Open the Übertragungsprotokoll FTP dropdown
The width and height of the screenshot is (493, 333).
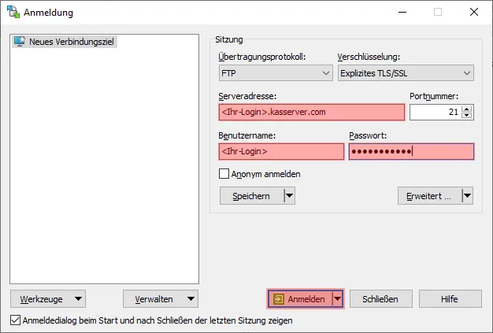(x=276, y=73)
